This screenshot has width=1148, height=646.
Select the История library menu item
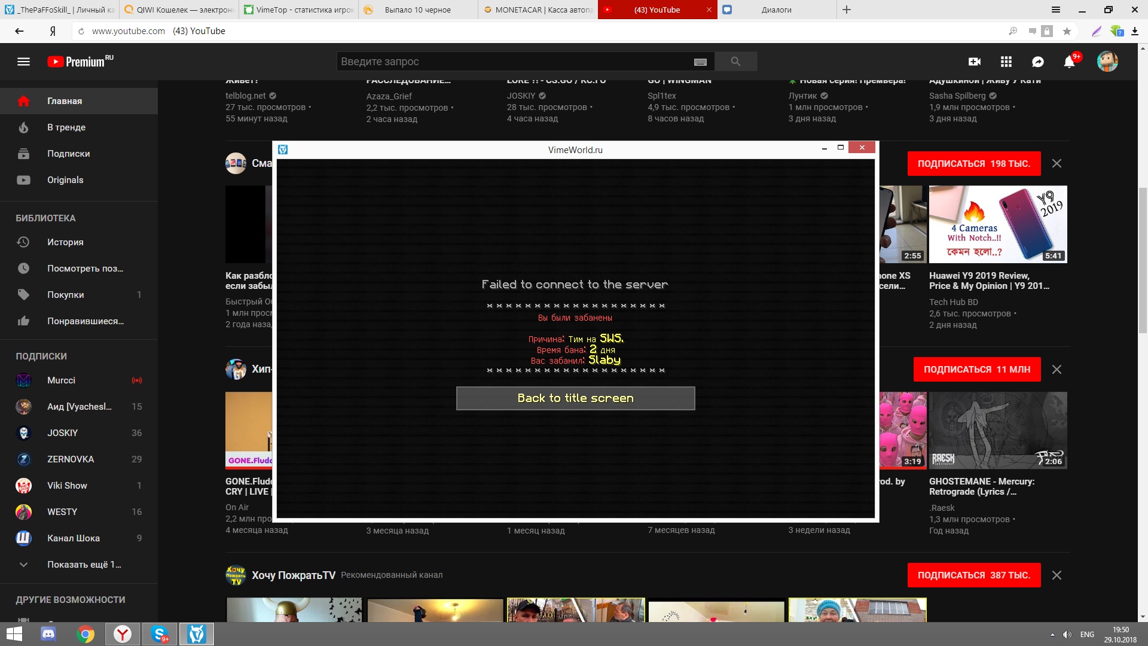[65, 242]
